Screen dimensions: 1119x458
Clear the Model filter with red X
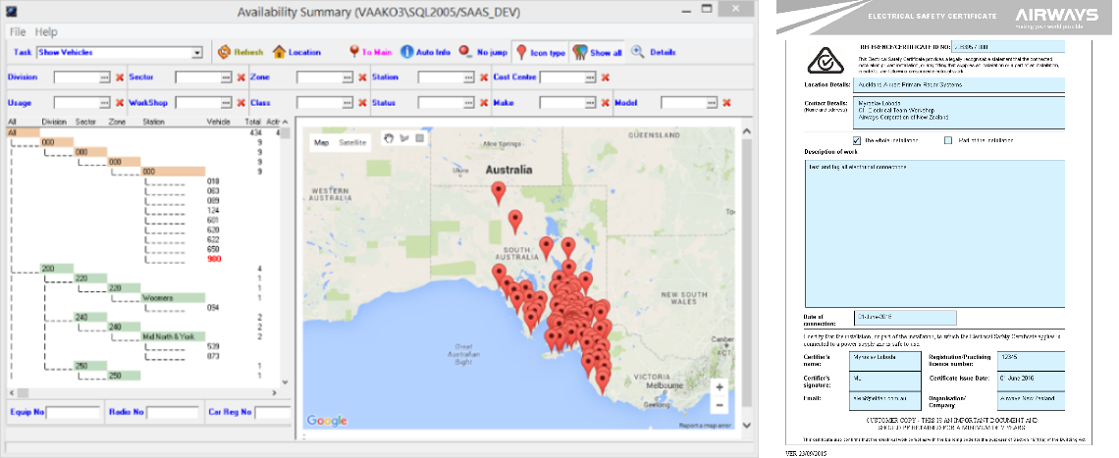click(x=726, y=103)
